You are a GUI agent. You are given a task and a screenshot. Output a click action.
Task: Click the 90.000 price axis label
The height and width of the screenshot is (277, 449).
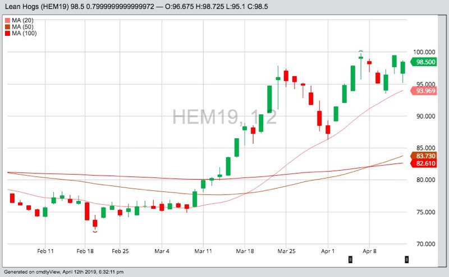[x=425, y=116]
